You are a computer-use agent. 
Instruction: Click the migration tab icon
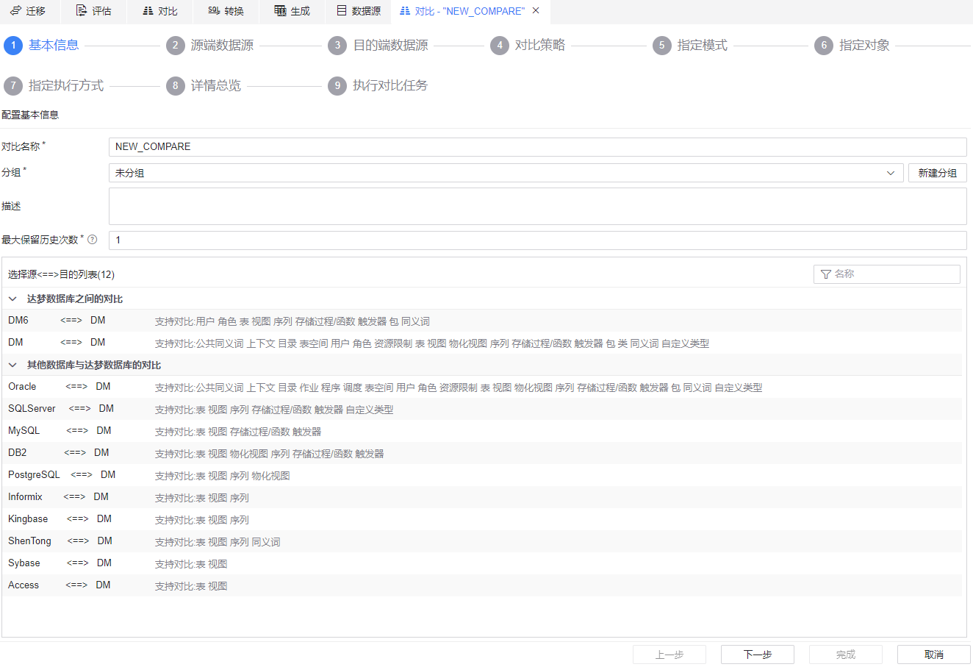[x=15, y=11]
